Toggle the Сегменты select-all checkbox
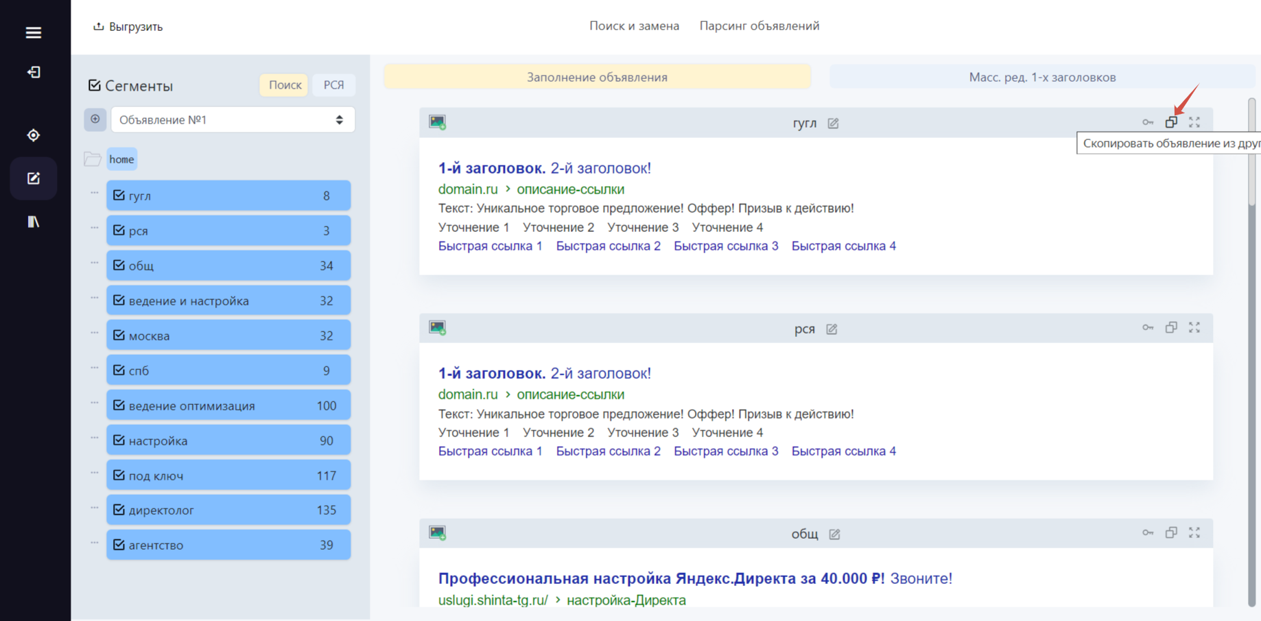The height and width of the screenshot is (621, 1261). click(x=95, y=86)
